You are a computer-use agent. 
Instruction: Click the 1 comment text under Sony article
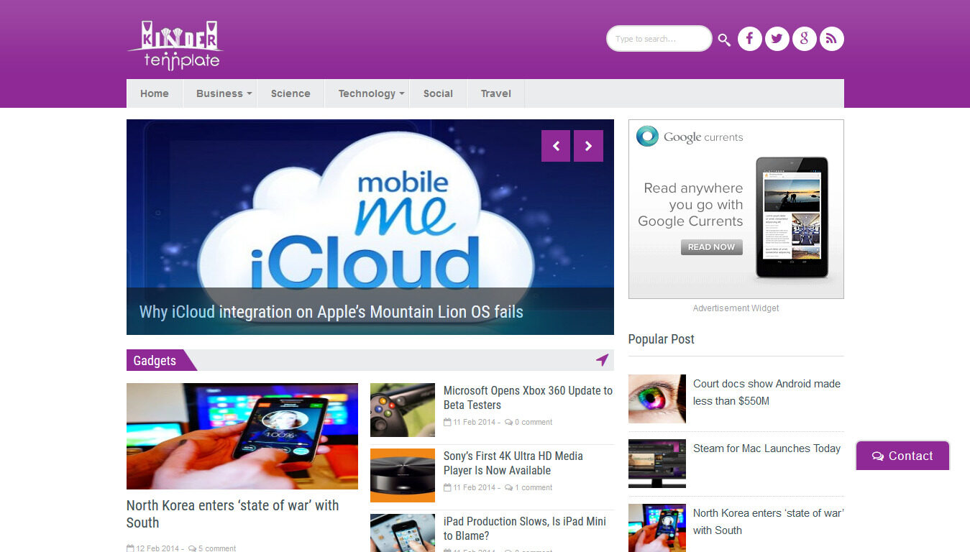pos(534,488)
